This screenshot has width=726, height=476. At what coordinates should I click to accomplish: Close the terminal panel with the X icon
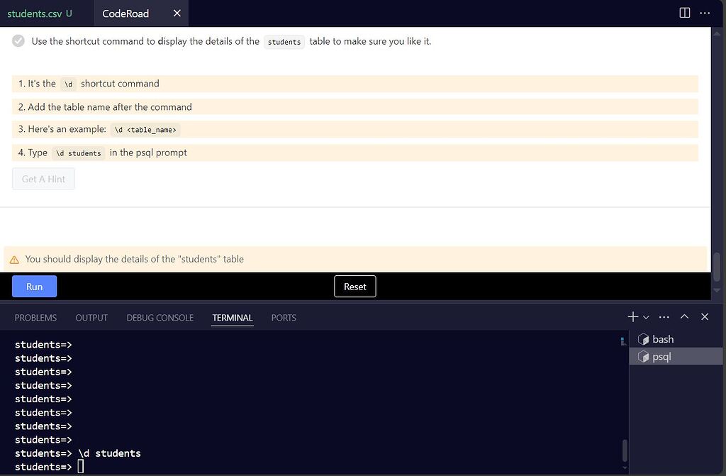[x=704, y=316]
